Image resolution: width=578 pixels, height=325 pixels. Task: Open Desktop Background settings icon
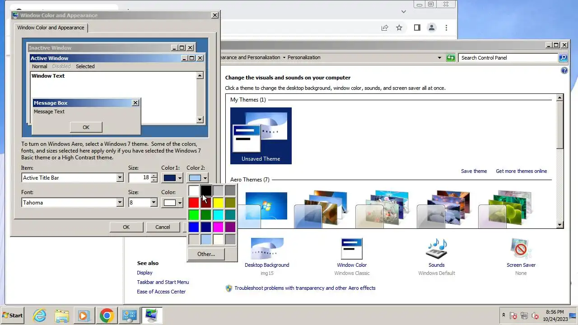click(x=267, y=249)
